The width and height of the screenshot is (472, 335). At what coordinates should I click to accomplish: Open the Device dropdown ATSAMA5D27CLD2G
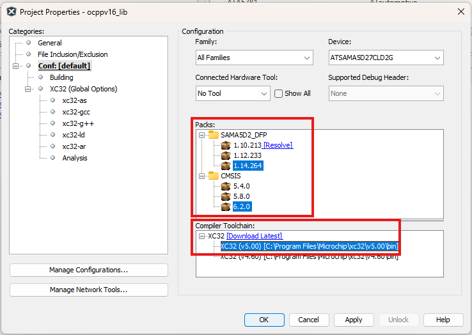pos(386,58)
